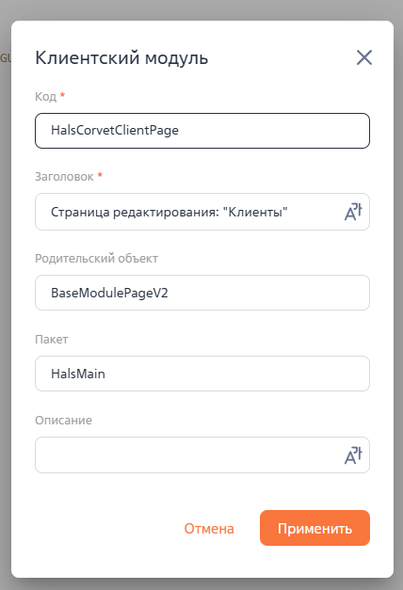Click the red asterisk beside Код
This screenshot has height=590, width=403.
[62, 95]
